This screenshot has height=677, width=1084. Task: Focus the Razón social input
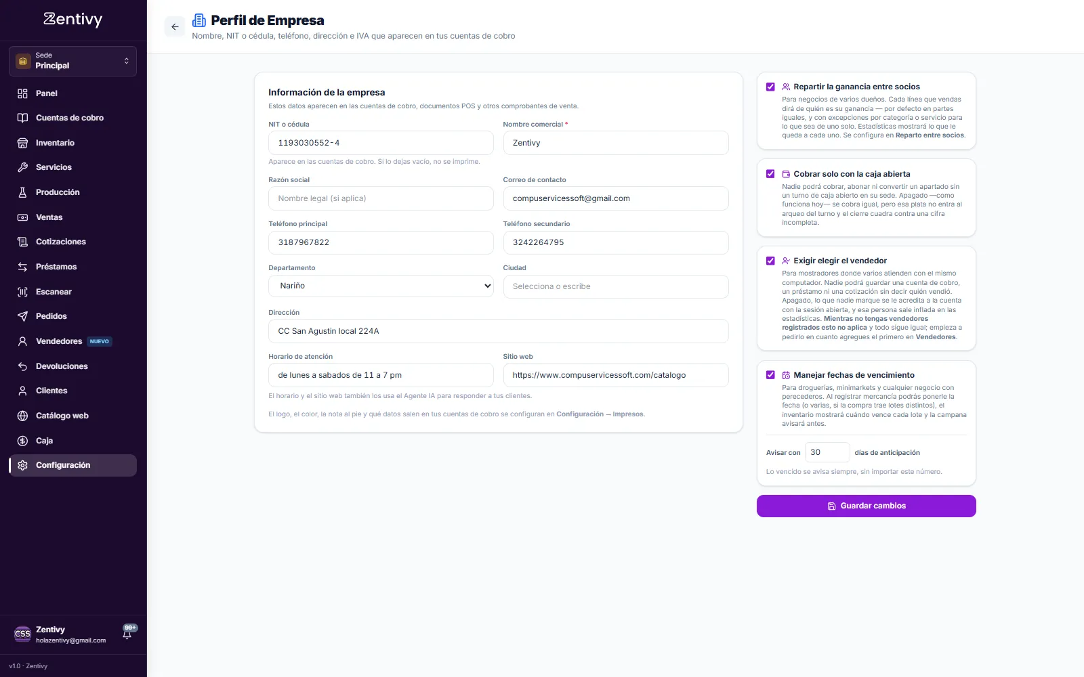pos(381,198)
